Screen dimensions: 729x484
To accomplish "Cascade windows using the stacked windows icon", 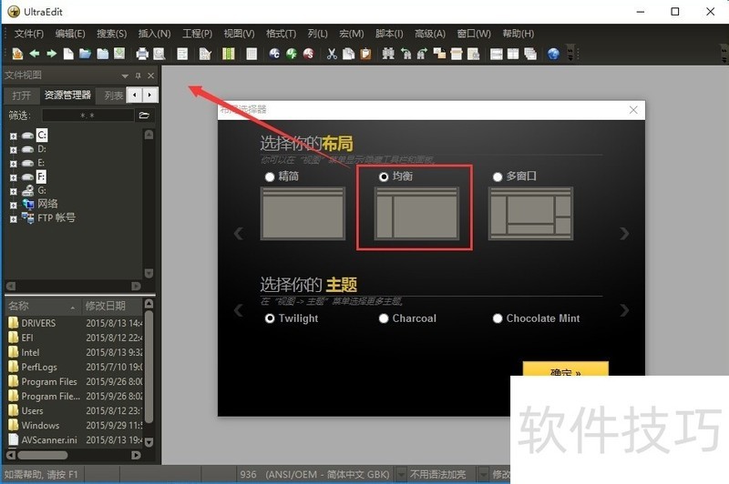I will [530, 54].
